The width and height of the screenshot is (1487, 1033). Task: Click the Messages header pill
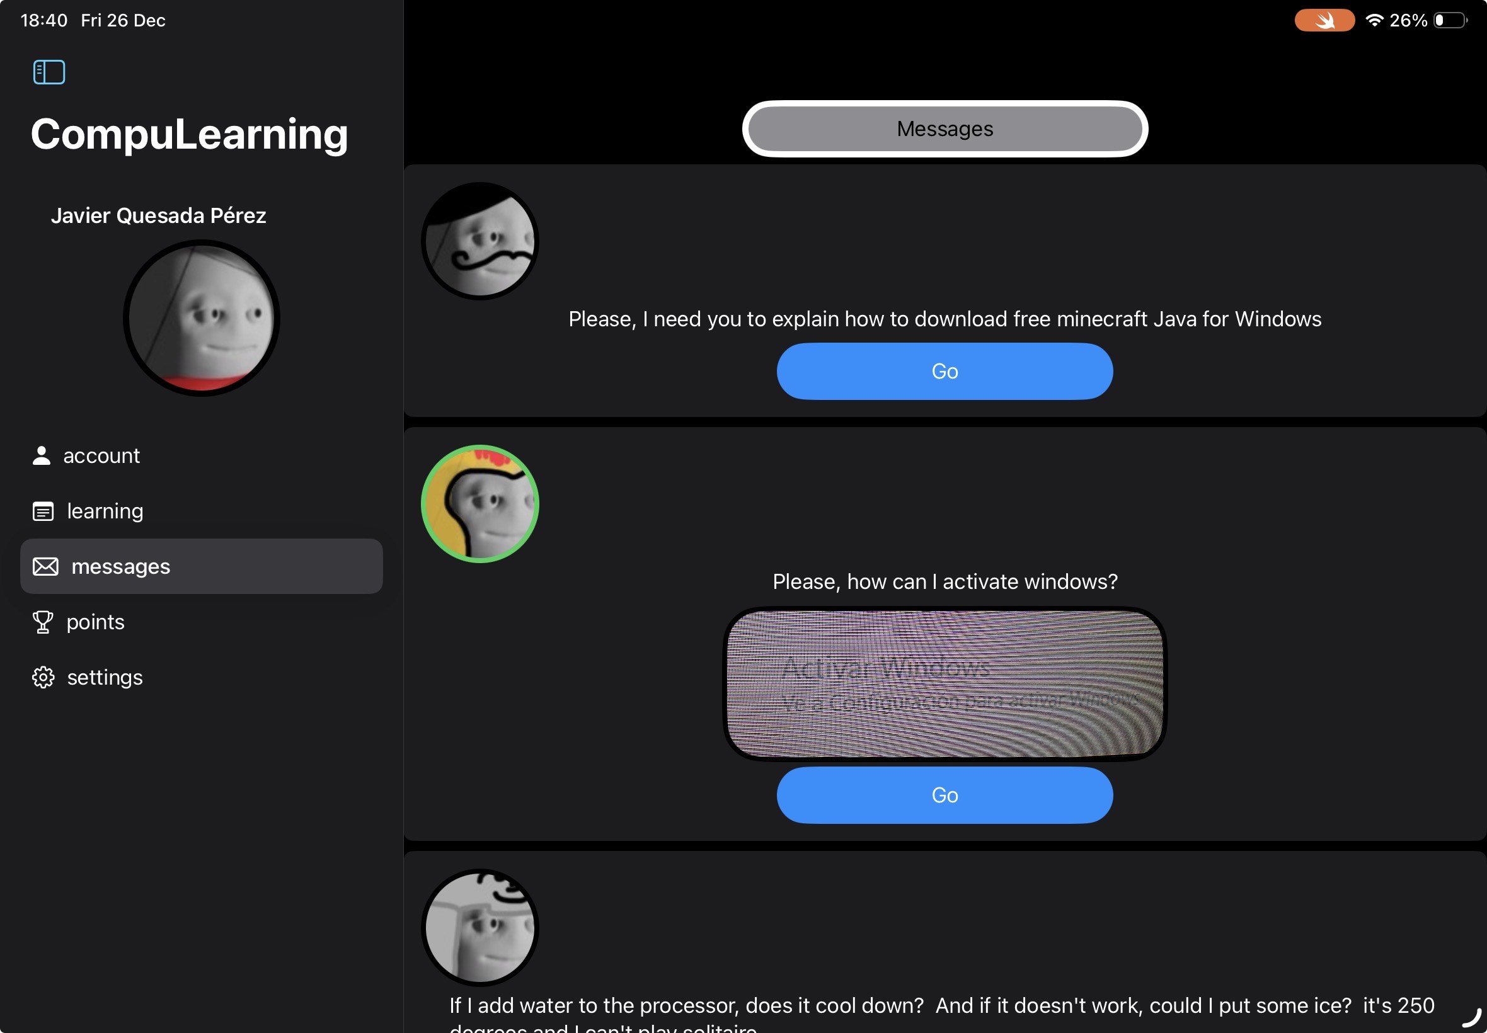944,128
